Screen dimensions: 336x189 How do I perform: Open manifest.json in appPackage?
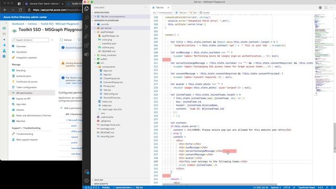pyautogui.click(x=109, y=44)
